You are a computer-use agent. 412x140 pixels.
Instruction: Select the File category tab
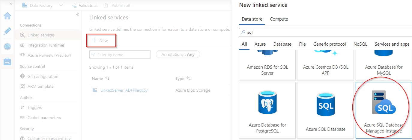click(302, 44)
